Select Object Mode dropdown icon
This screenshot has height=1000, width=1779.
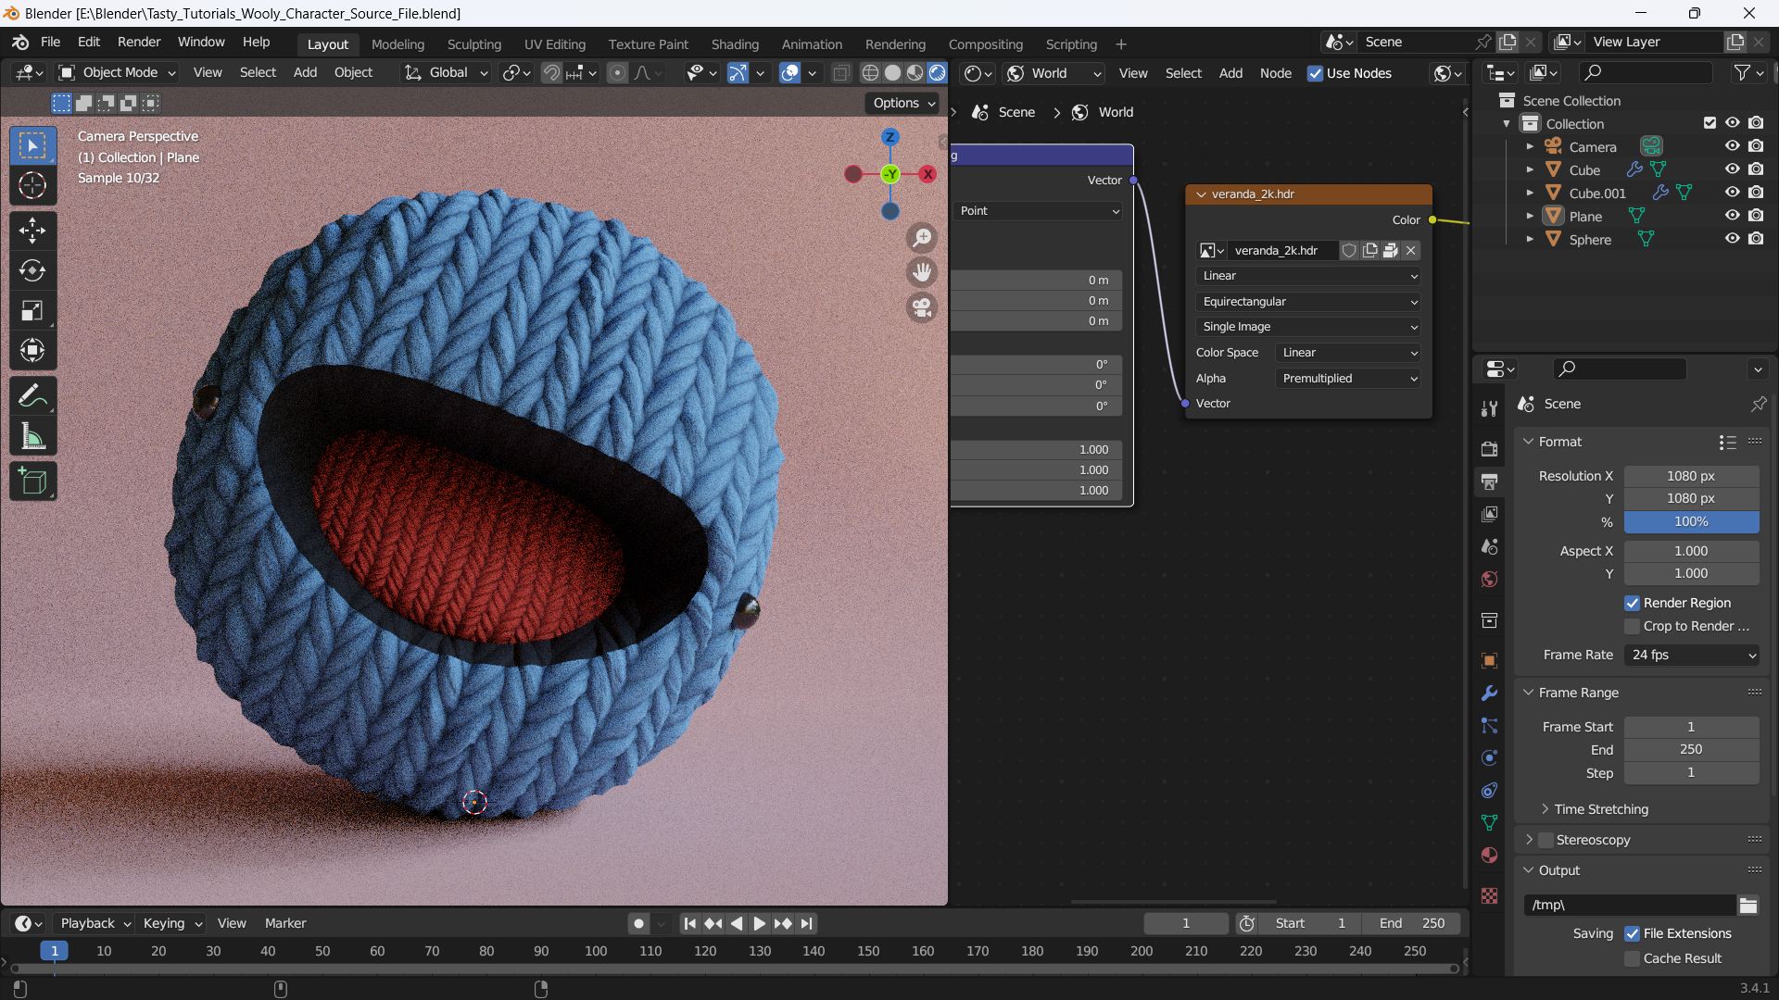171,72
